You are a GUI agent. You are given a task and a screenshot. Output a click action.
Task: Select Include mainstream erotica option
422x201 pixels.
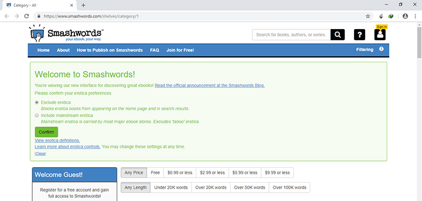pyautogui.click(x=37, y=116)
